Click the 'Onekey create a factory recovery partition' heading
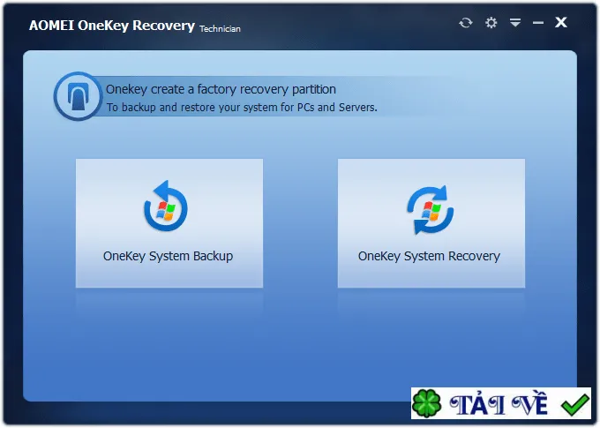Viewport: 600px width, 428px height. (221, 89)
